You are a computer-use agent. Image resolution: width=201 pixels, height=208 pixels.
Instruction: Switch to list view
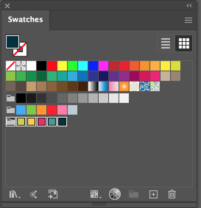[x=166, y=44]
